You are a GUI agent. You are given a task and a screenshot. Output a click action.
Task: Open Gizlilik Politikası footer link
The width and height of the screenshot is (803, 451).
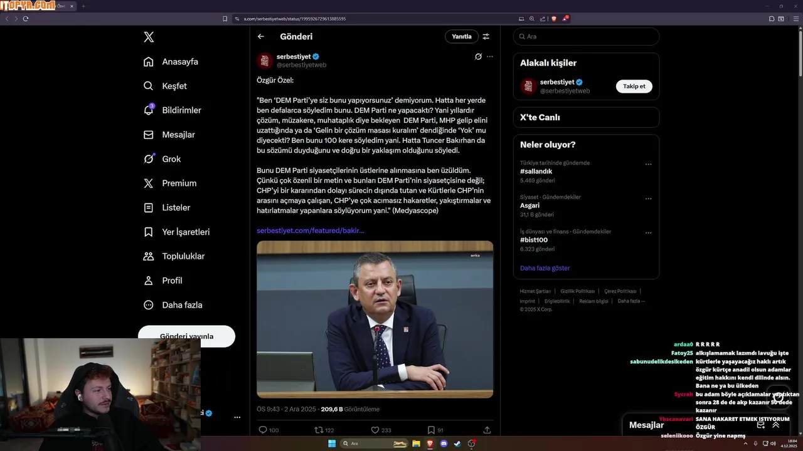578,291
